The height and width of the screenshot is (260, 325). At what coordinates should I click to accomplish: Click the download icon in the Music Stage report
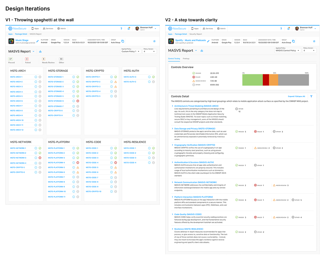[x=40, y=51]
